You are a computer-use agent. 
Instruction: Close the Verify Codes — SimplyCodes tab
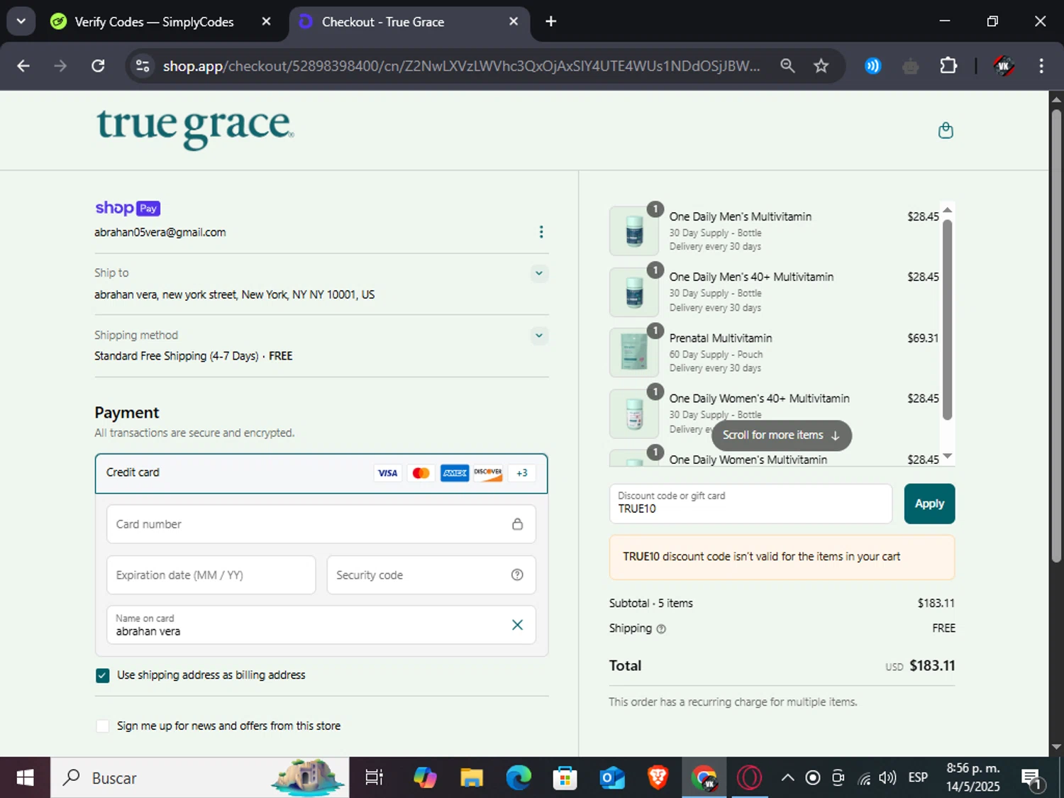coord(266,22)
